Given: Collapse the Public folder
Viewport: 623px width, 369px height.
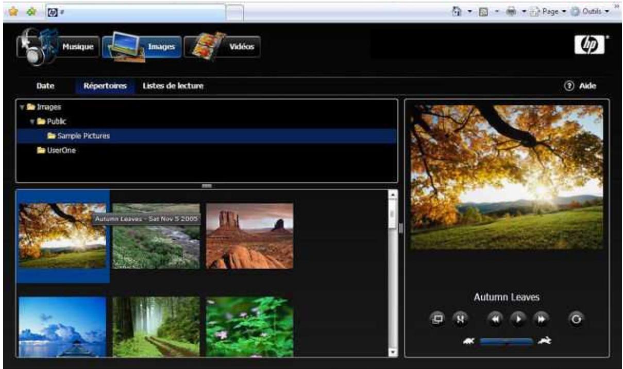Looking at the screenshot, I should point(32,121).
